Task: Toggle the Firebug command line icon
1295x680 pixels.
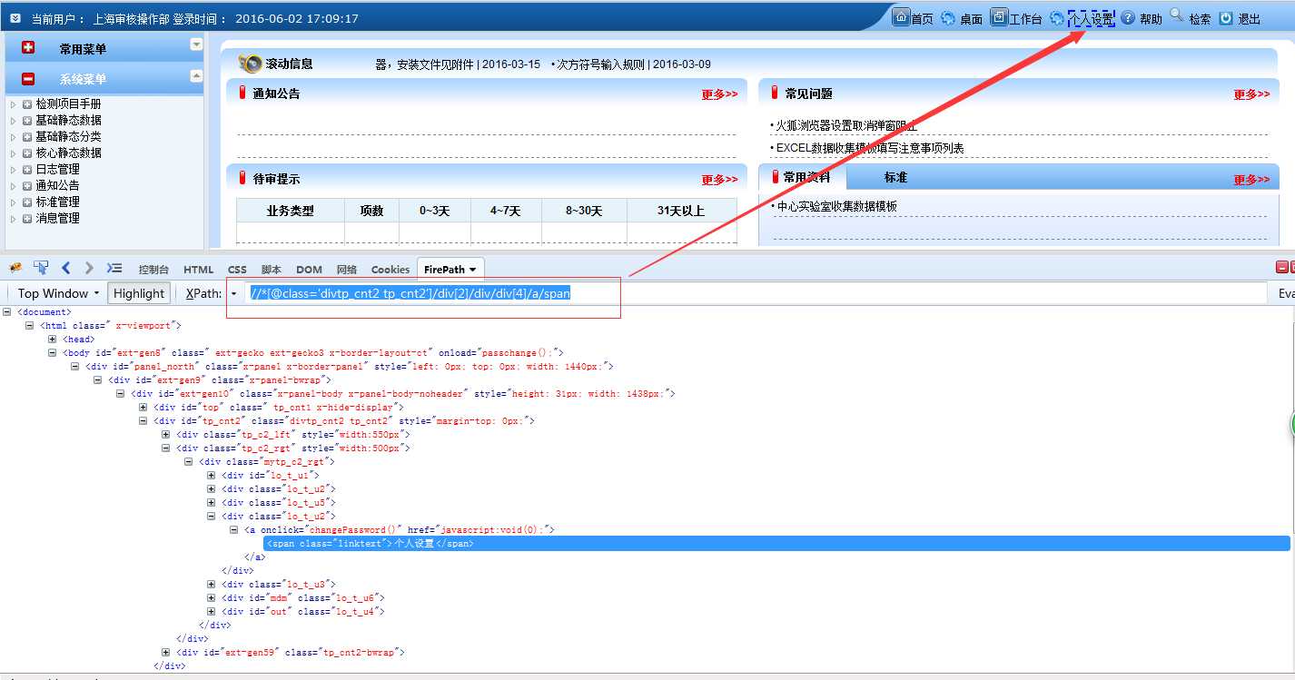Action: [x=114, y=268]
